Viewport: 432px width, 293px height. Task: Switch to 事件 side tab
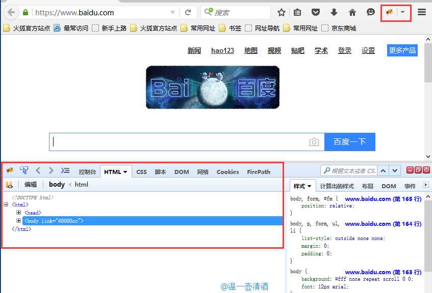410,186
